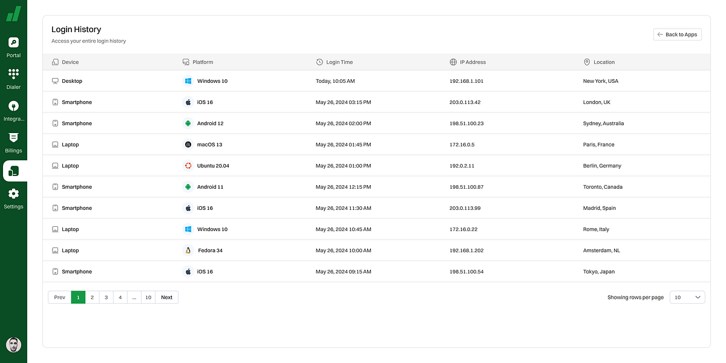The height and width of the screenshot is (363, 726).
Task: Click the Windows logo in Rome row
Action: (188, 229)
